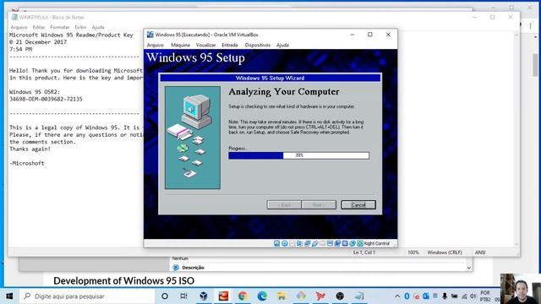The image size is (541, 304).
Task: Switch to VirtualBox via its taskbar icon
Action: click(204, 296)
